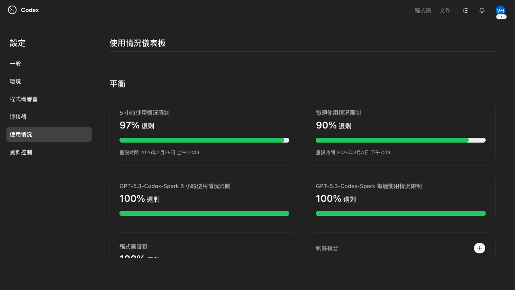Click the PLUS plan badge
The width and height of the screenshot is (515, 290).
501,17
